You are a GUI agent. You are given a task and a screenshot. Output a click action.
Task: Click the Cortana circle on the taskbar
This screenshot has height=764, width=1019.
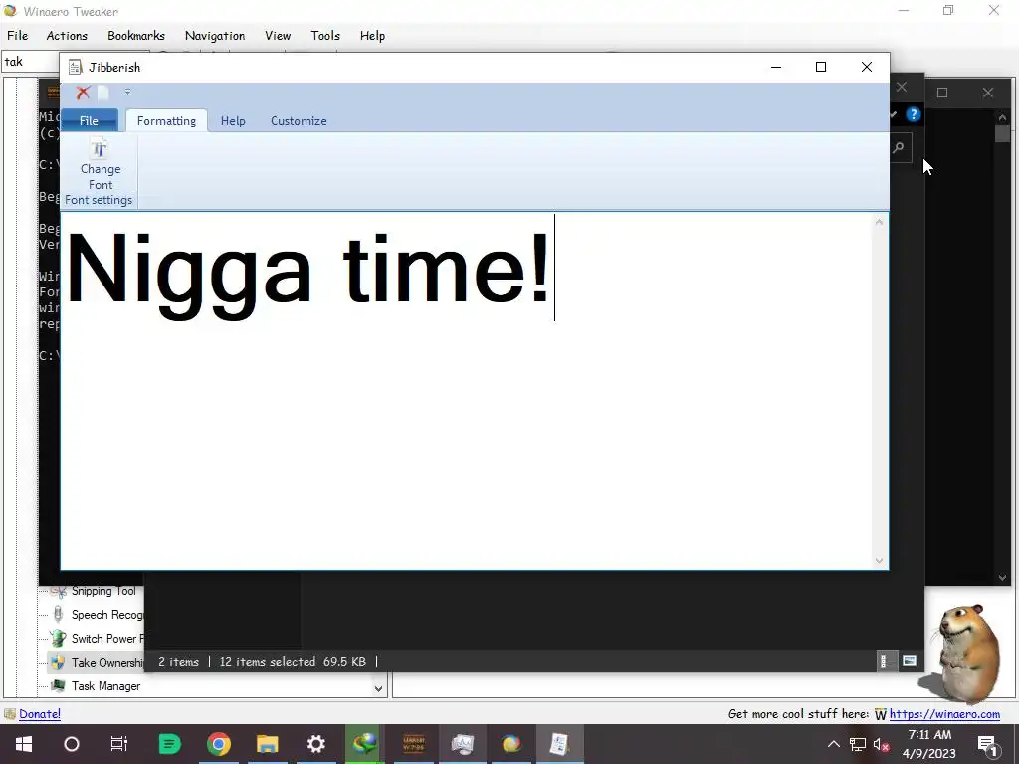click(72, 744)
